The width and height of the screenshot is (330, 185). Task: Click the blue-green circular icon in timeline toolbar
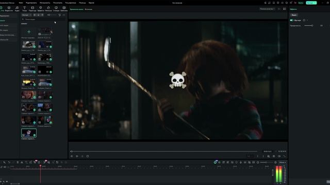pyautogui.click(x=216, y=162)
